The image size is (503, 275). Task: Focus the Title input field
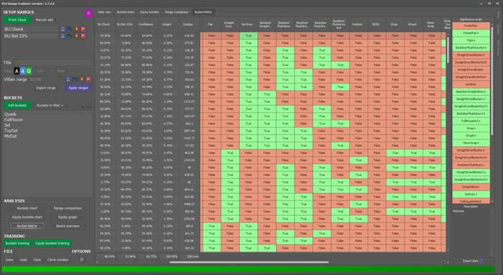click(53, 63)
